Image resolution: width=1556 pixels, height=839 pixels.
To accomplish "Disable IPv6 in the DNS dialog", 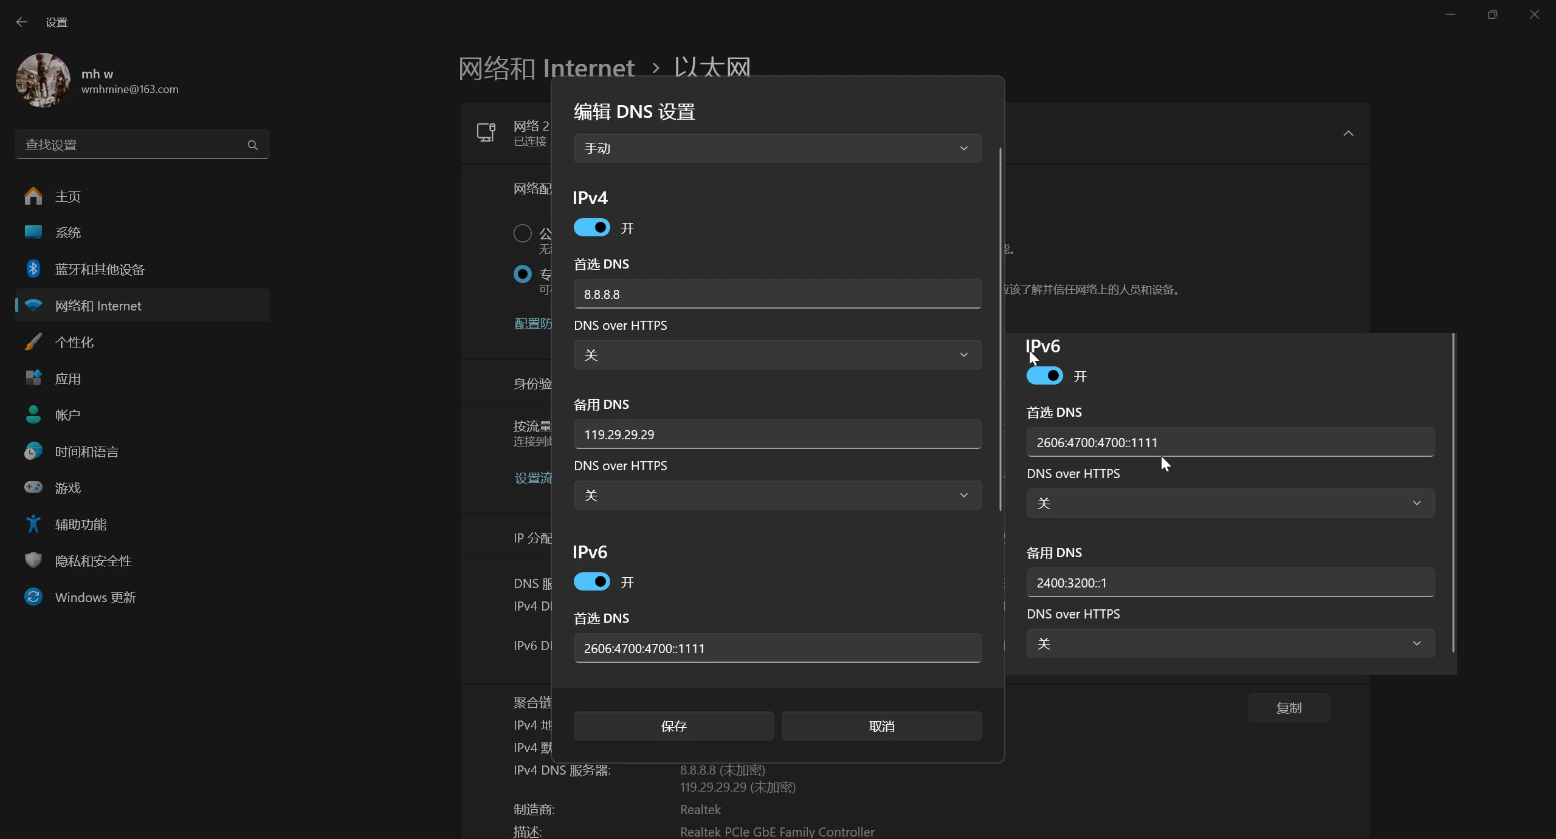I will pos(590,581).
